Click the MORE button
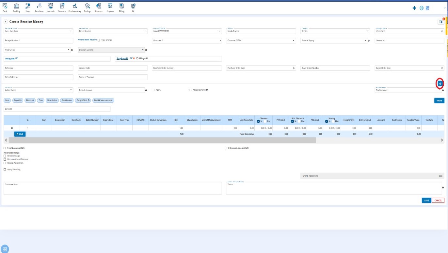The width and height of the screenshot is (448, 253). tap(439, 100)
